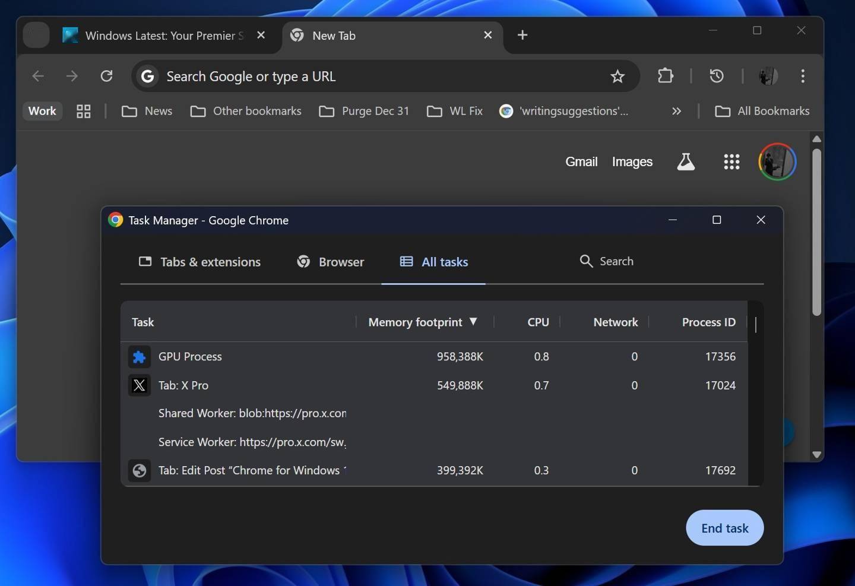Click process ID 17024

(720, 385)
